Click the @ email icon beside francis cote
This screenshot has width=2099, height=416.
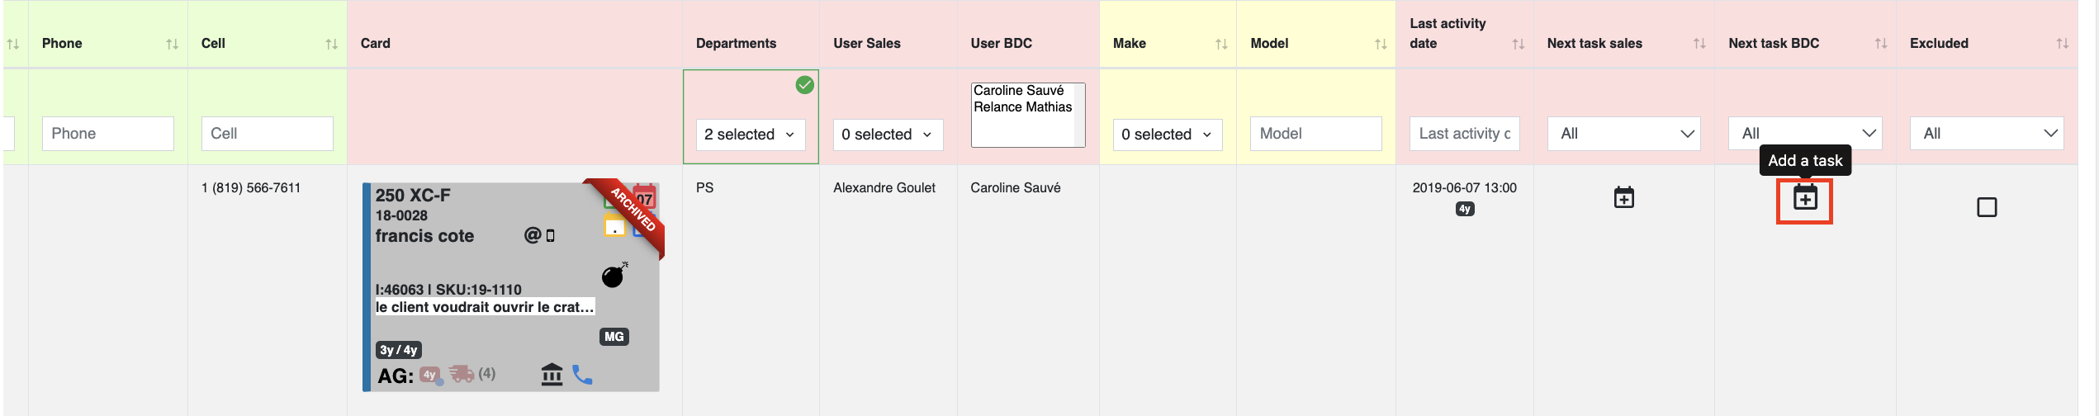[533, 236]
